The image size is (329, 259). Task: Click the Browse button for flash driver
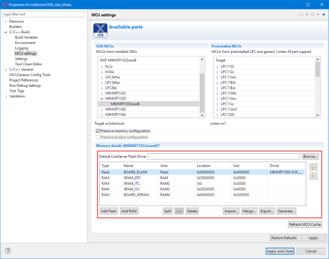[310, 157]
